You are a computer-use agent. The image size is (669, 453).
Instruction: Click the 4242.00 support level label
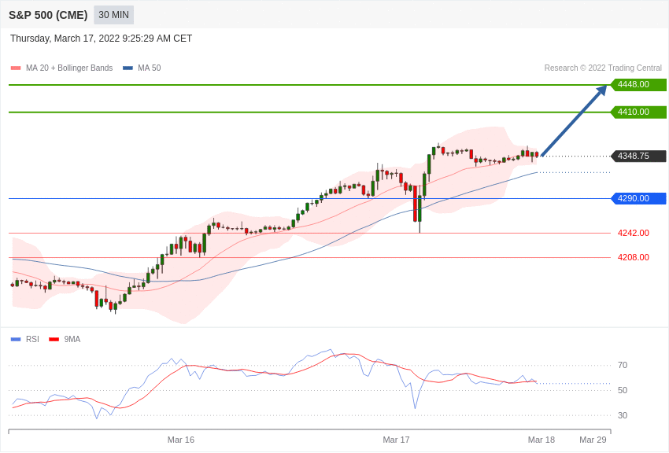point(633,233)
